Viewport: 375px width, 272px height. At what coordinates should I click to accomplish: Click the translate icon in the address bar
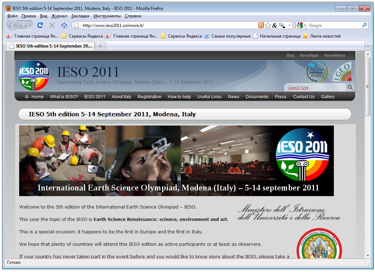tap(282, 25)
